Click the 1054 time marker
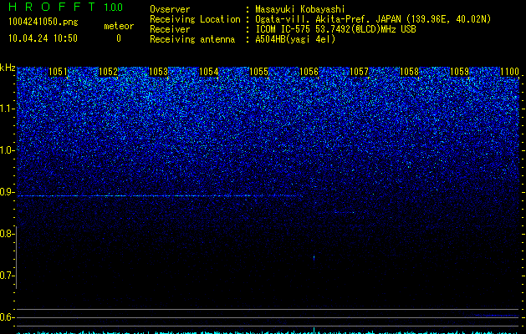 point(209,72)
